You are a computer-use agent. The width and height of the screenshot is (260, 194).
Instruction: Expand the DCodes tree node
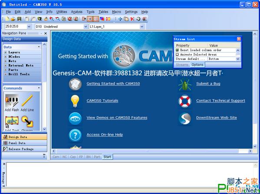(6, 57)
